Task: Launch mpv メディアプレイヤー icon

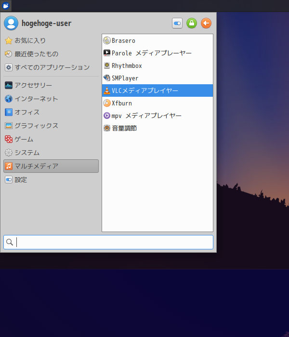Action: pos(107,116)
